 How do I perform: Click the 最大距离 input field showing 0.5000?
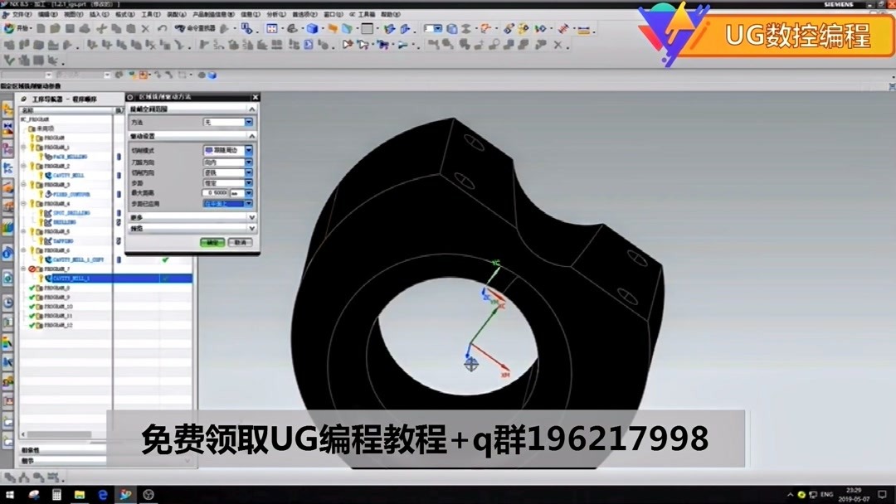[x=216, y=193]
